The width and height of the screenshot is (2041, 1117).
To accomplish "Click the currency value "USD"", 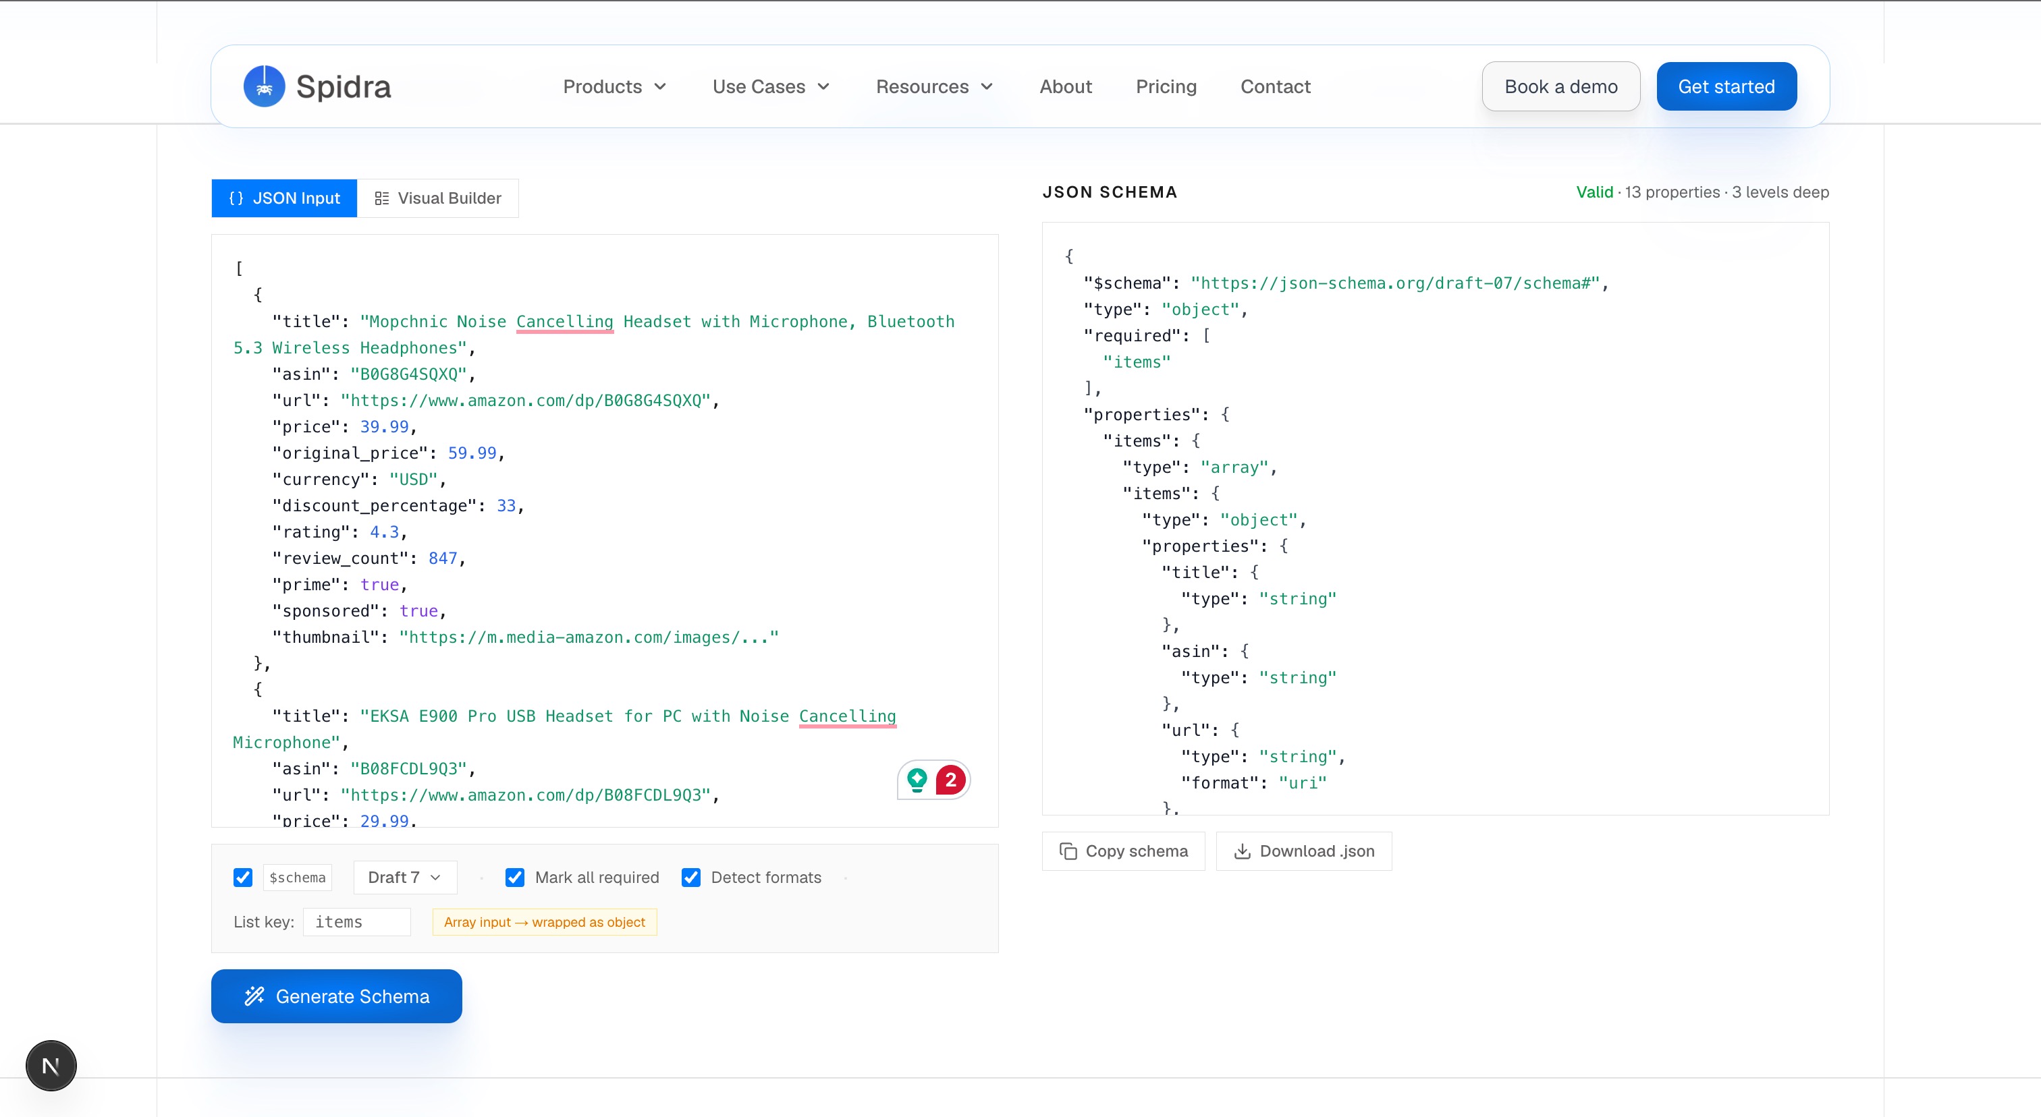I will point(414,479).
